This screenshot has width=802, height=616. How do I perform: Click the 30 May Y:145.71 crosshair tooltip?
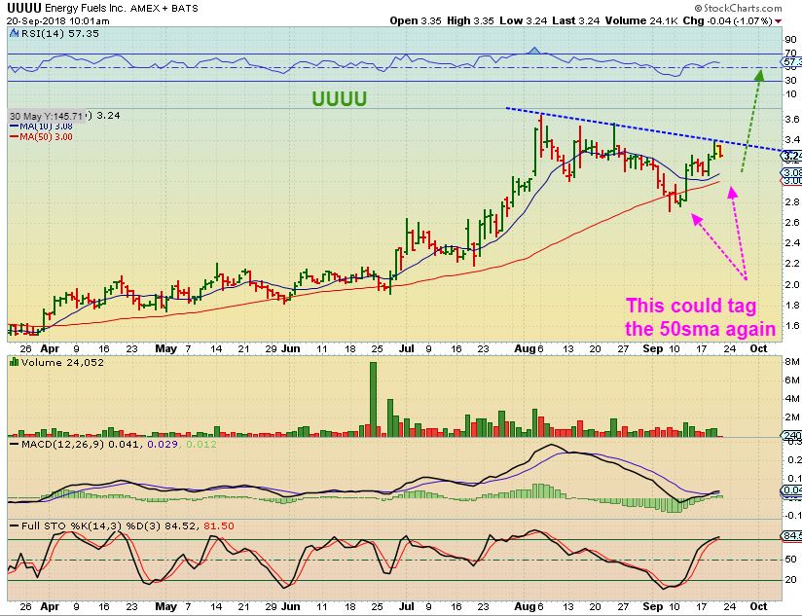point(46,116)
